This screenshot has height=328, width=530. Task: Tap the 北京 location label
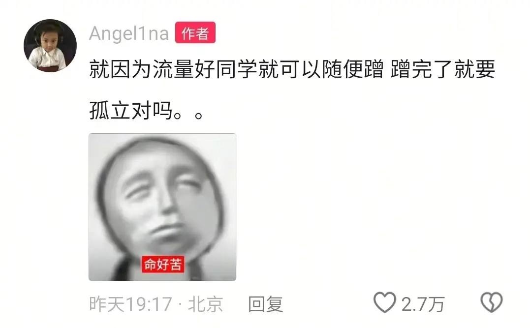206,304
